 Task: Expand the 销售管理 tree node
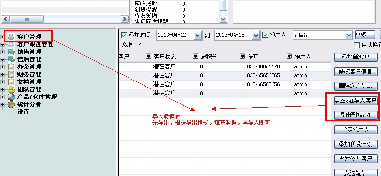[3, 52]
